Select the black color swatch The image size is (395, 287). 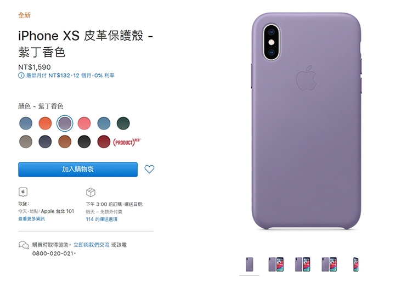(84, 142)
